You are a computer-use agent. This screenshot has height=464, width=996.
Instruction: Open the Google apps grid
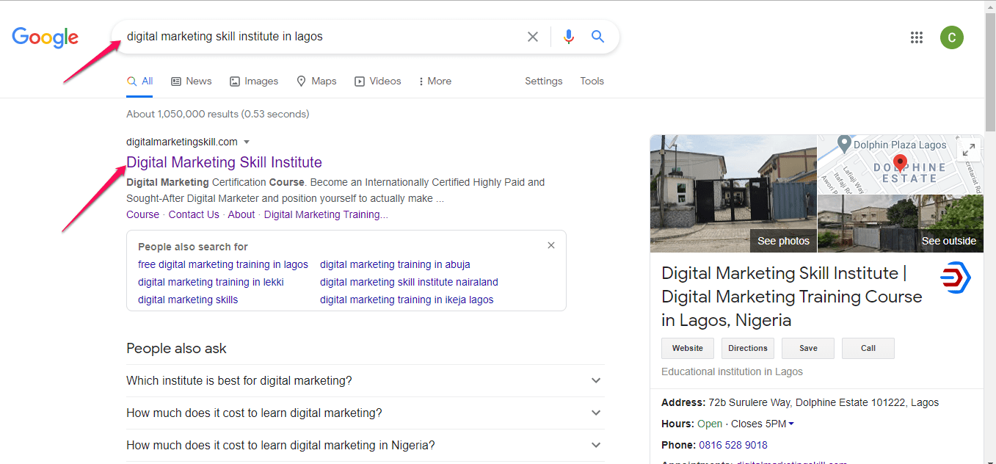click(916, 37)
